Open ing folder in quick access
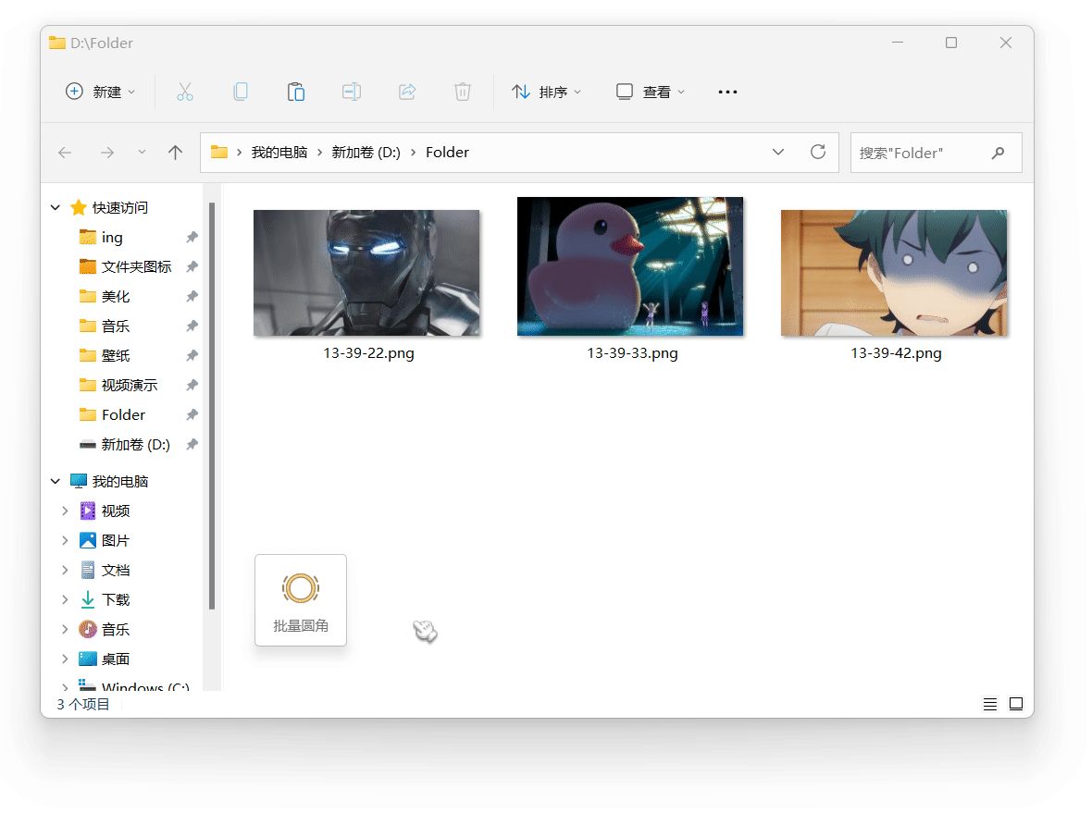The height and width of the screenshot is (813, 1092). coord(111,238)
